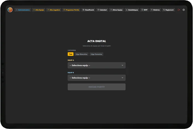Click the Alta Equips button
Viewport: 193px width, 129px height.
coord(38,10)
